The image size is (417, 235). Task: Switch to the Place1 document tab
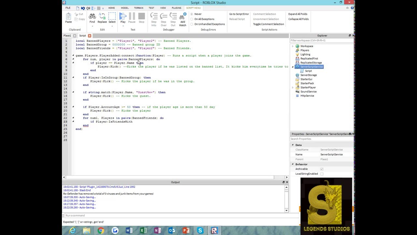[x=67, y=36]
